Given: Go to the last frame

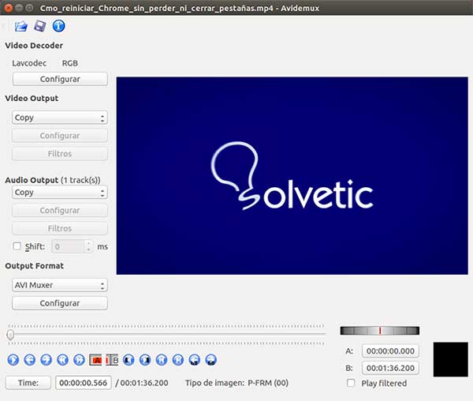Looking at the screenshot, I should [178, 360].
